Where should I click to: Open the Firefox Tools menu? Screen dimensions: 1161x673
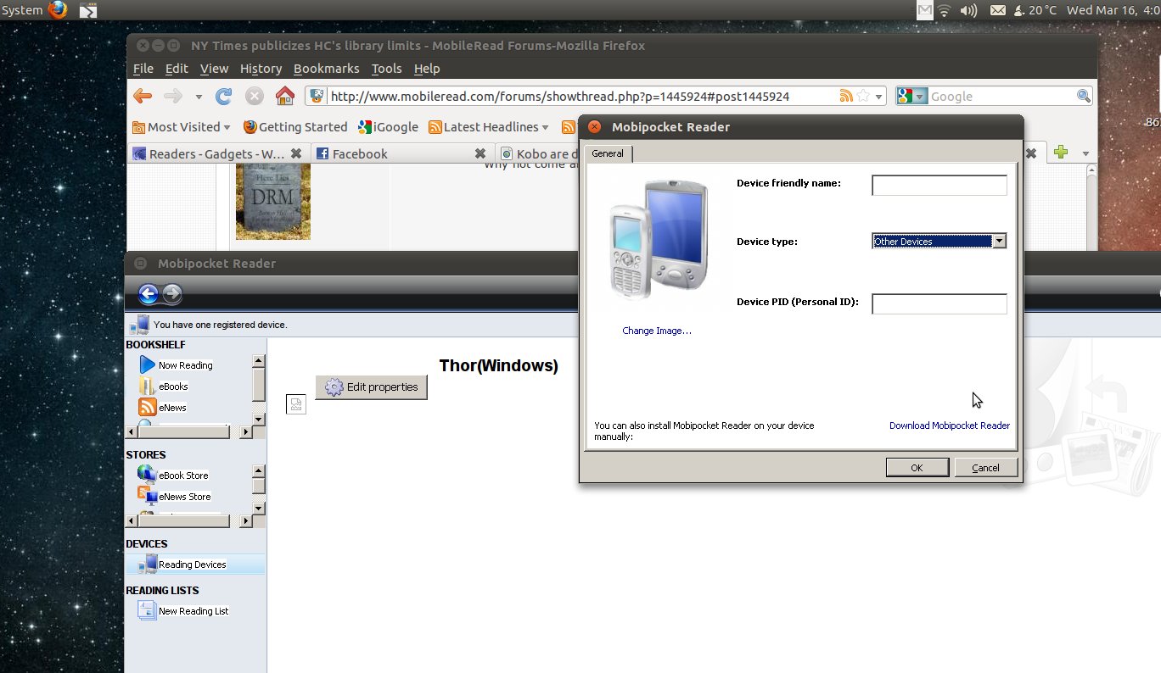click(x=387, y=69)
